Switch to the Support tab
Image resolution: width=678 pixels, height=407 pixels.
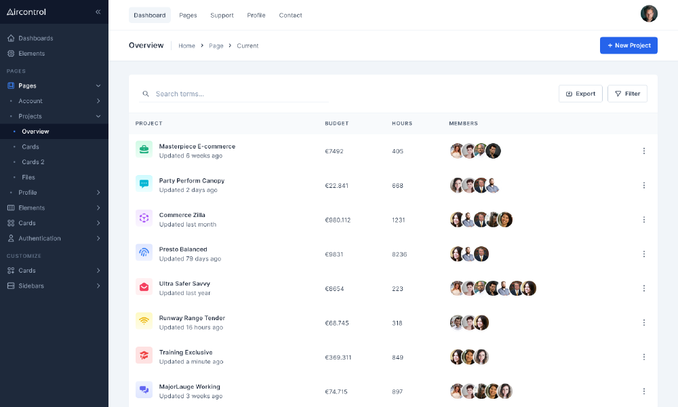(x=222, y=15)
